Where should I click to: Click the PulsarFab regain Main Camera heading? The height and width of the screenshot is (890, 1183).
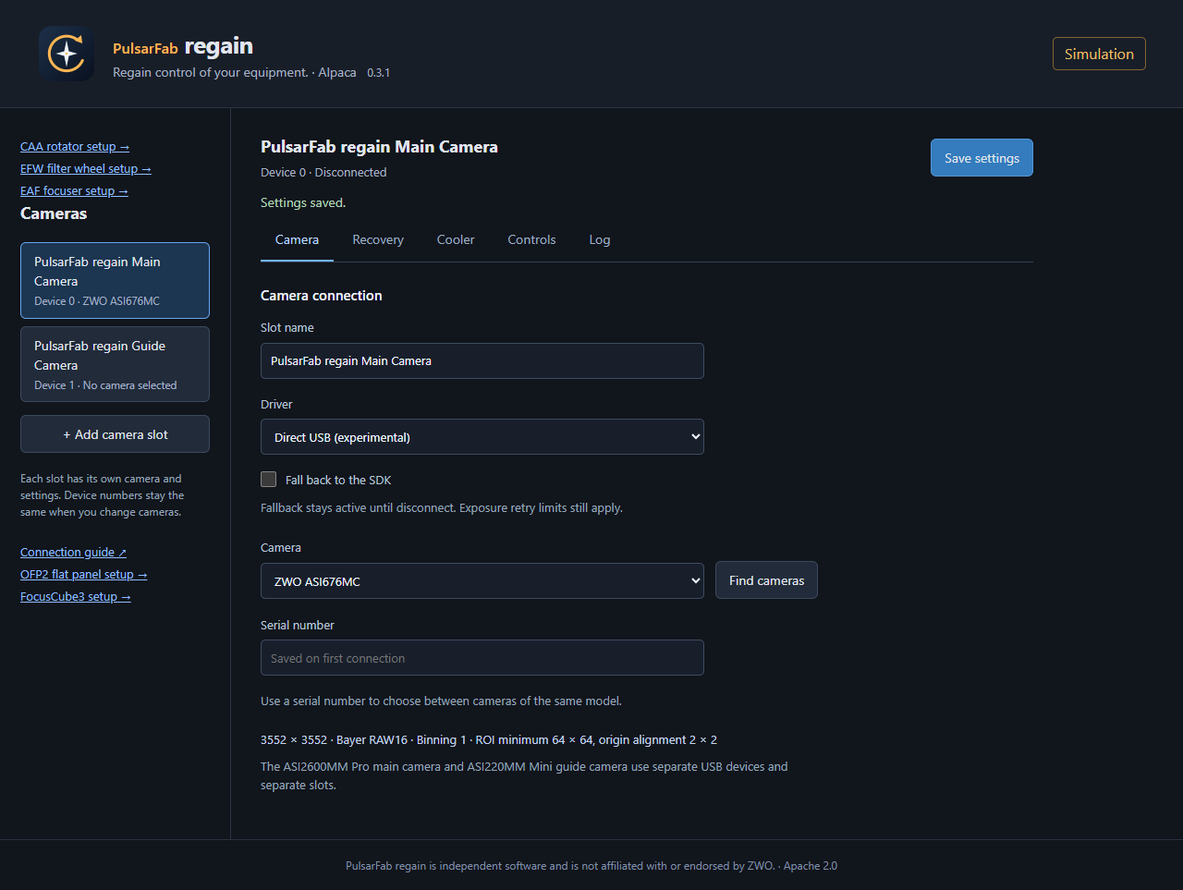(x=379, y=147)
